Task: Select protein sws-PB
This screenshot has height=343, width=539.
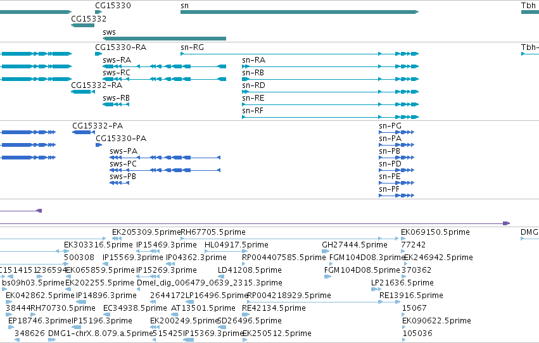Action: [x=119, y=183]
